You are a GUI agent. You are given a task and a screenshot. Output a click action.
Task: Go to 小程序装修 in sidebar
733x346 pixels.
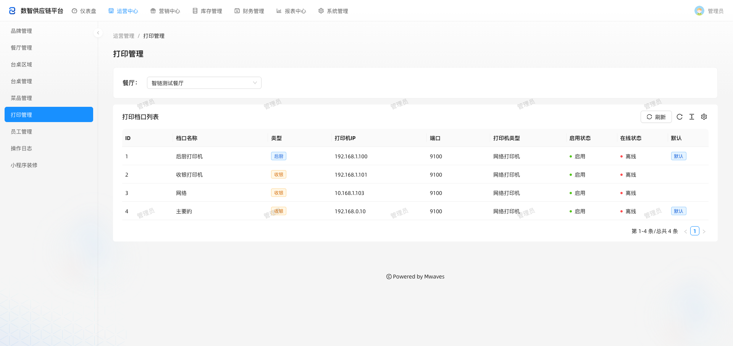49,165
